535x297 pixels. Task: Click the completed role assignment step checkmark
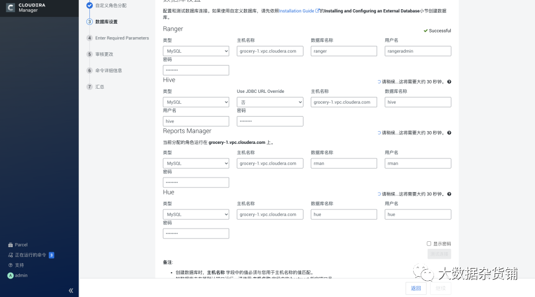[x=89, y=5]
